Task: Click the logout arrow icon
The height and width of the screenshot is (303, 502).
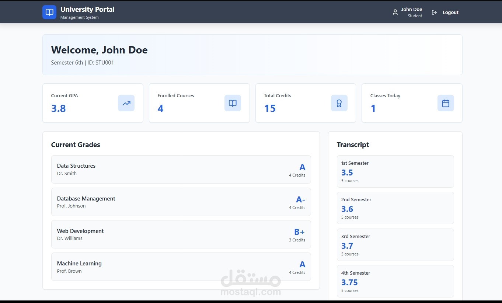Action: click(x=435, y=13)
